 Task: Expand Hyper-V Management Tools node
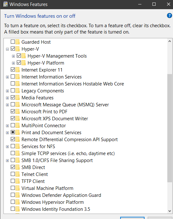pos(13,56)
